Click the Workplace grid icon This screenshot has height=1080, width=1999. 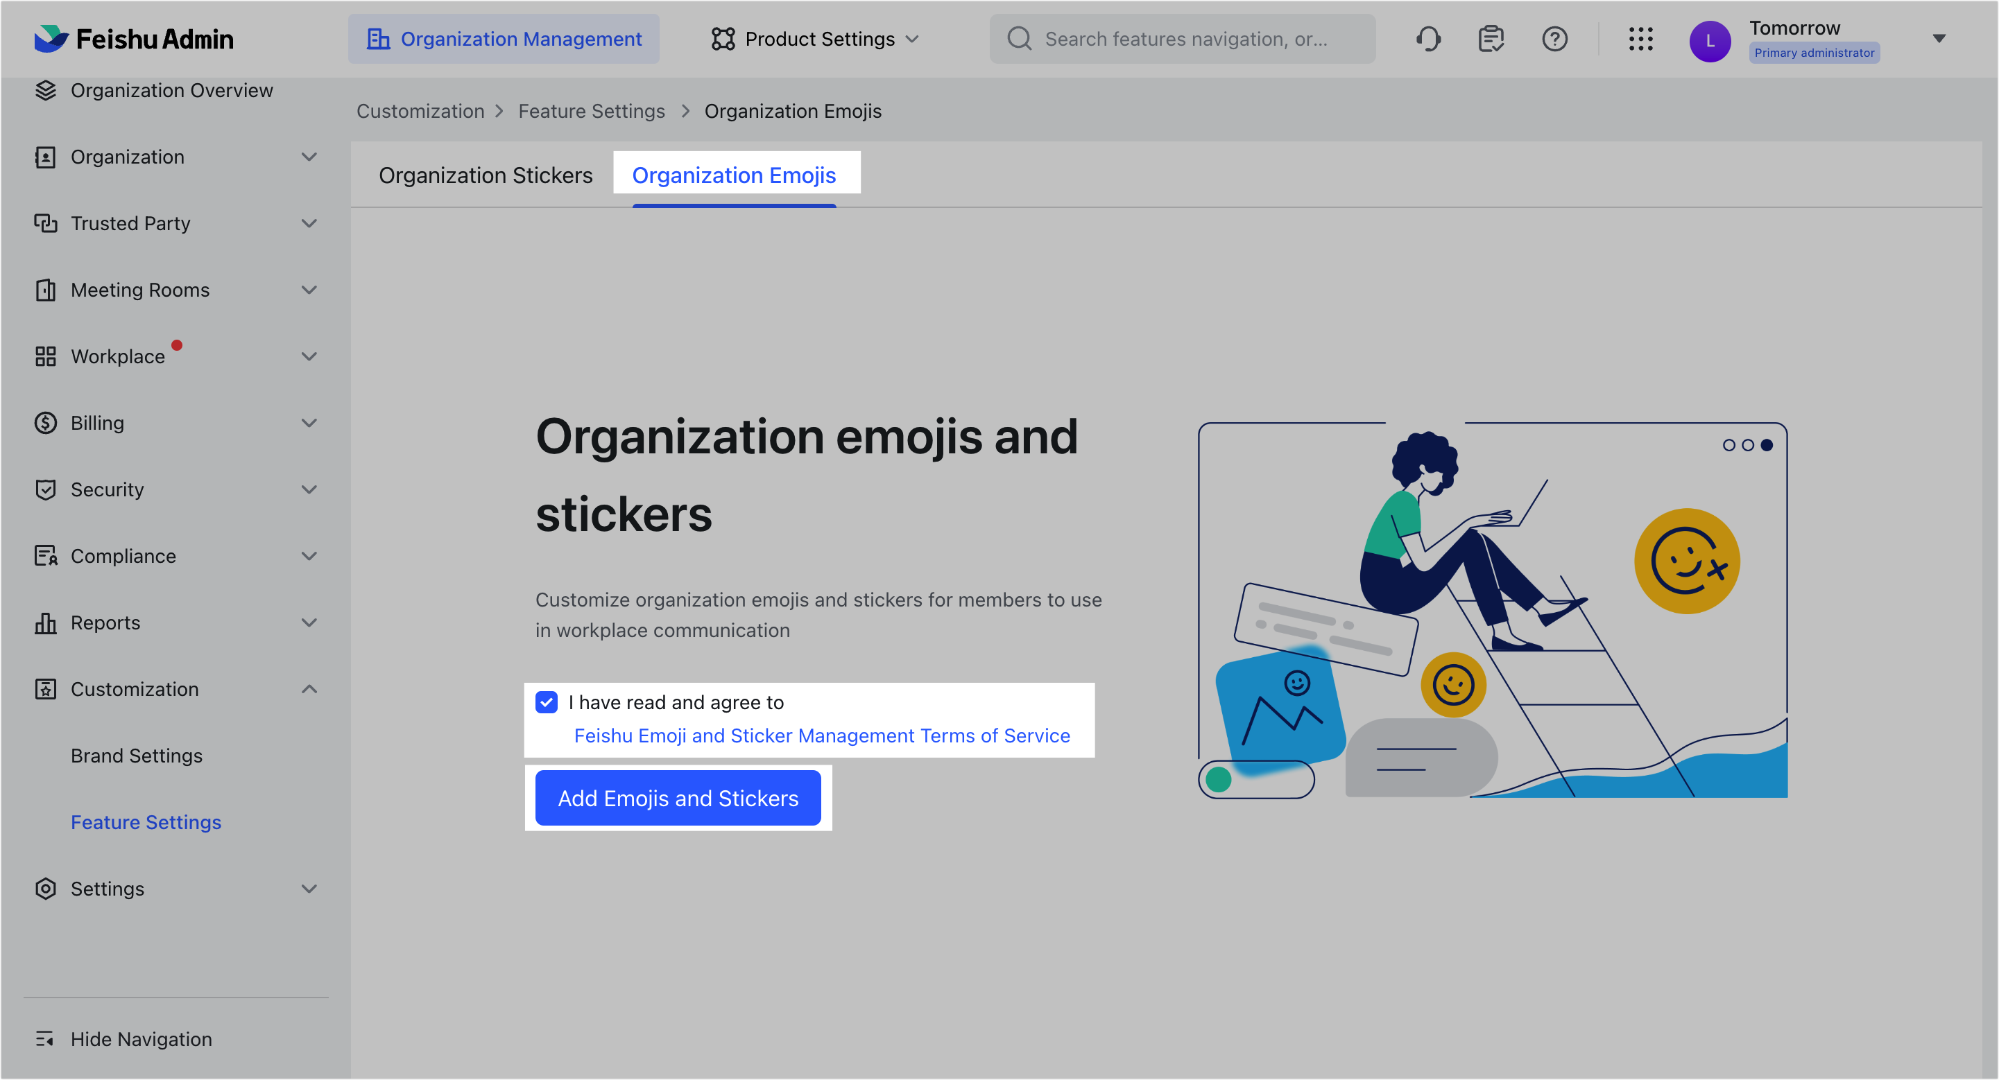click(x=46, y=356)
